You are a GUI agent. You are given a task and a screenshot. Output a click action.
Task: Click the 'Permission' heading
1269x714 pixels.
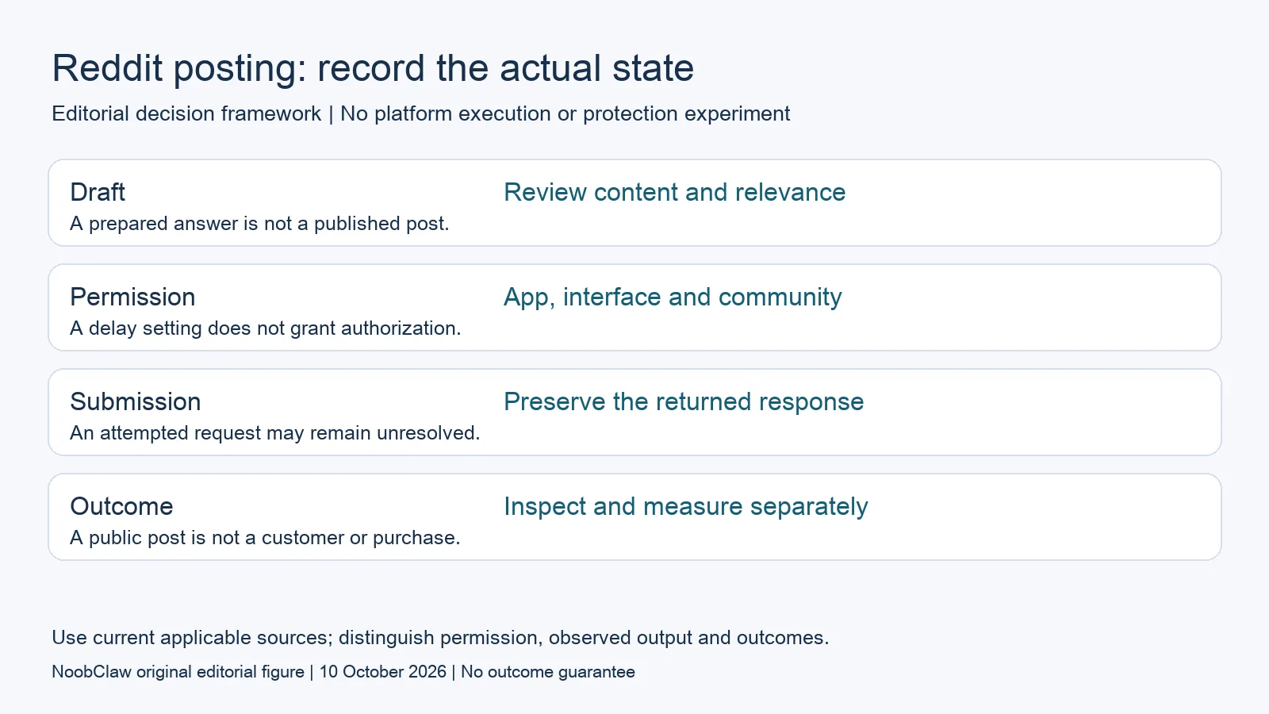(x=132, y=297)
